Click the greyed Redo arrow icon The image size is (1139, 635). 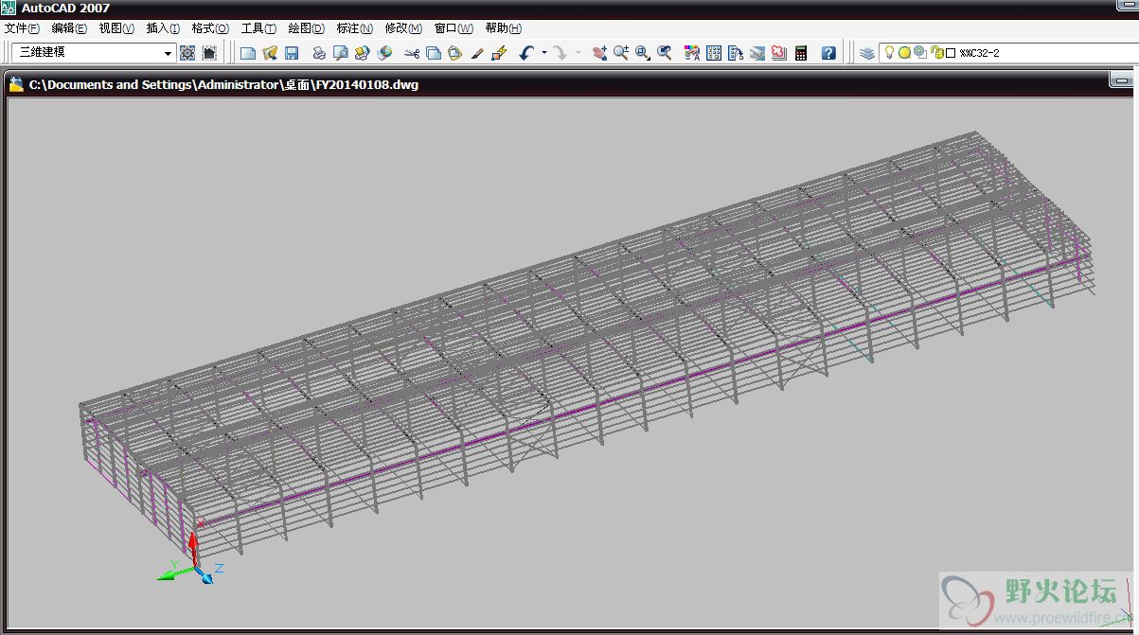click(560, 53)
